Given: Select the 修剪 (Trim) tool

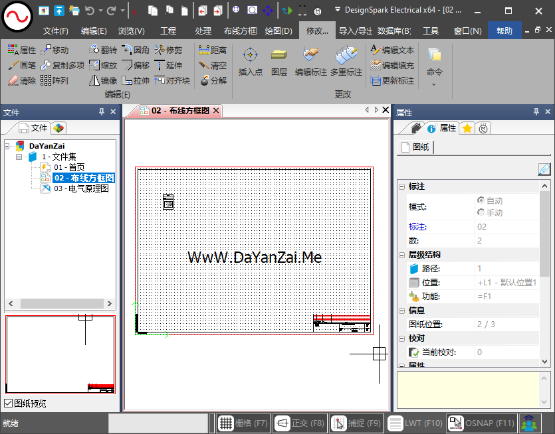Looking at the screenshot, I should [168, 50].
